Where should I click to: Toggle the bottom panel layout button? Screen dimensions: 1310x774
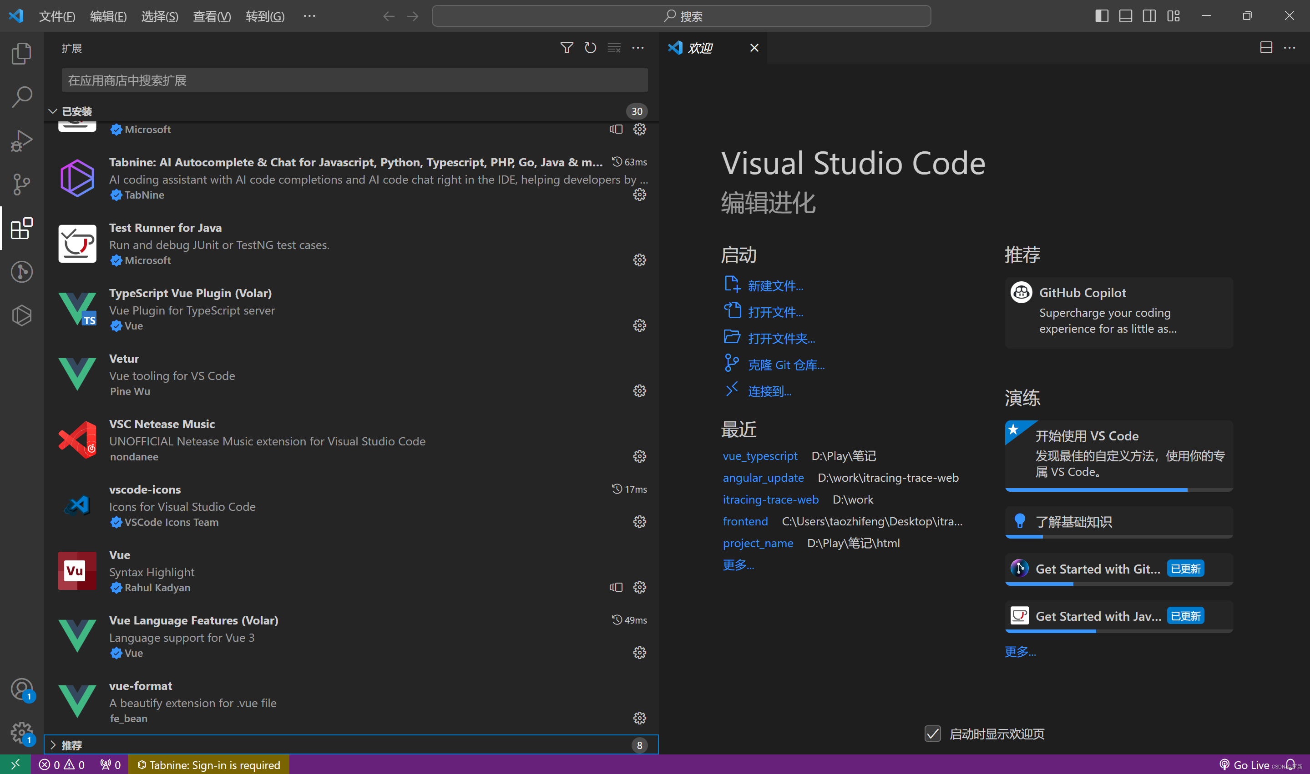pyautogui.click(x=1125, y=16)
